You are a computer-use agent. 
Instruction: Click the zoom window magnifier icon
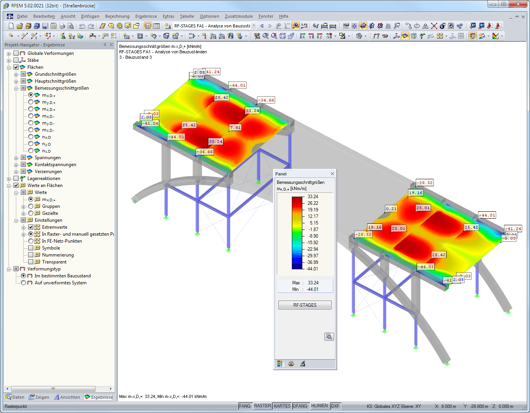pos(266,36)
